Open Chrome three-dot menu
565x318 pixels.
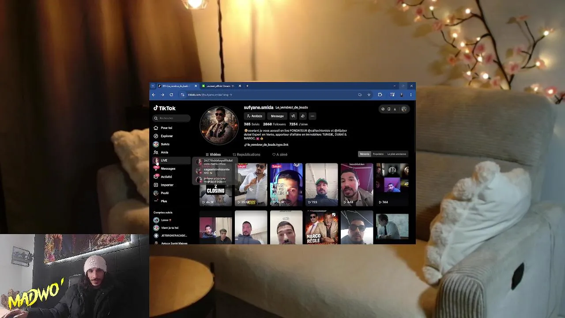[411, 95]
